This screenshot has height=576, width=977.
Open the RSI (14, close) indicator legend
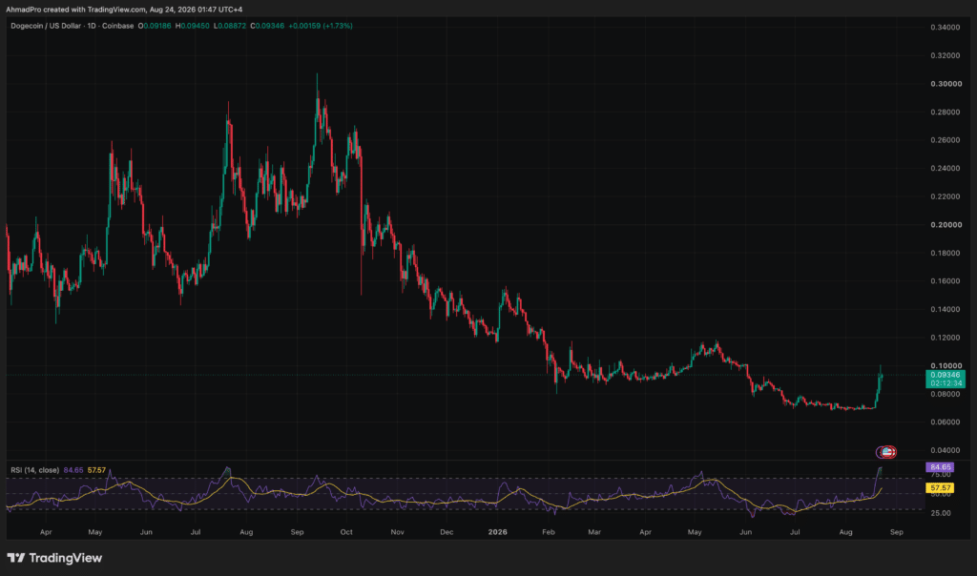click(x=35, y=470)
